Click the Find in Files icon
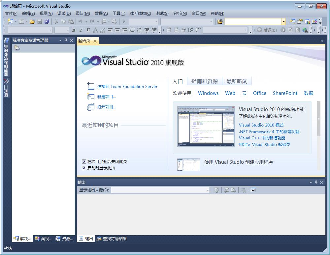The width and height of the screenshot is (330, 255). click(220, 21)
